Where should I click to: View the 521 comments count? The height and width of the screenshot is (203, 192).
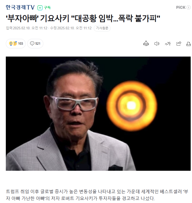click(38, 44)
